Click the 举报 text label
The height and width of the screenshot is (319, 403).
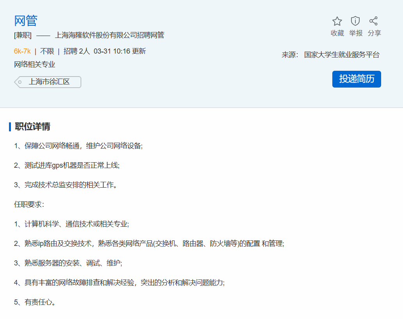pyautogui.click(x=355, y=33)
